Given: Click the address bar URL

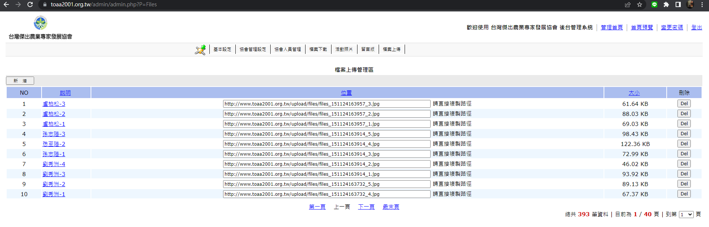Looking at the screenshot, I should (104, 4).
